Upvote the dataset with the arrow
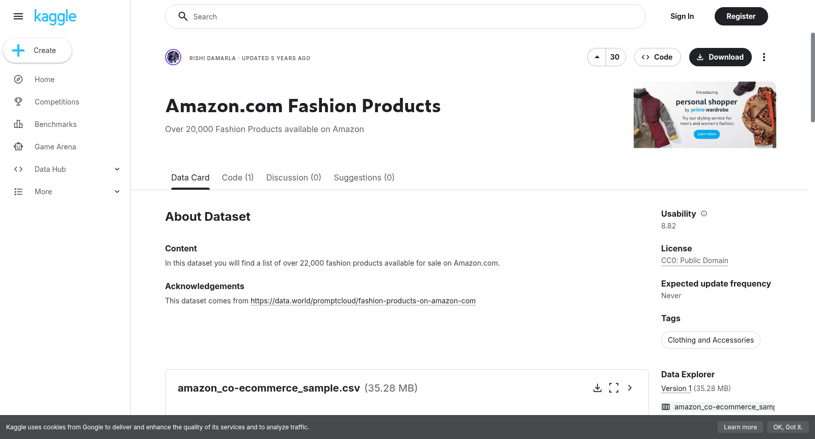Image resolution: width=815 pixels, height=439 pixels. pyautogui.click(x=597, y=57)
